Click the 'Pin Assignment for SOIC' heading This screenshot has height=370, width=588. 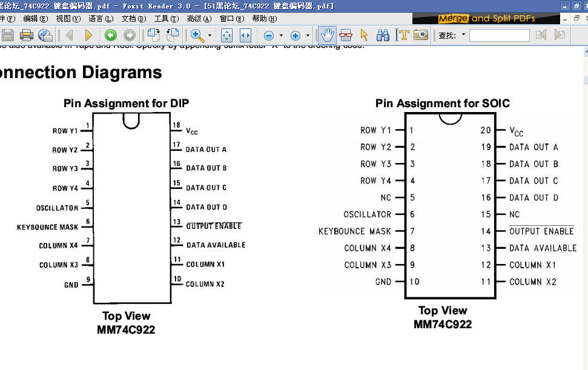tap(443, 103)
